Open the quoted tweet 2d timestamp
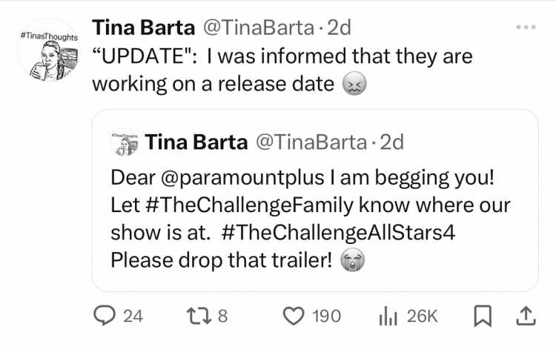Image resolution: width=556 pixels, height=350 pixels. point(392,142)
